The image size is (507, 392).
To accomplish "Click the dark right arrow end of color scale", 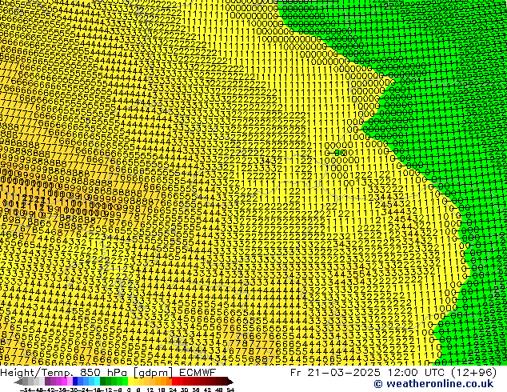I will click(230, 382).
